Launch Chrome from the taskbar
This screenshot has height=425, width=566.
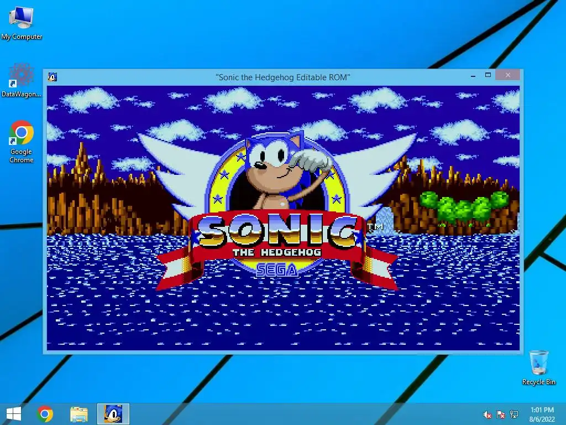click(45, 414)
